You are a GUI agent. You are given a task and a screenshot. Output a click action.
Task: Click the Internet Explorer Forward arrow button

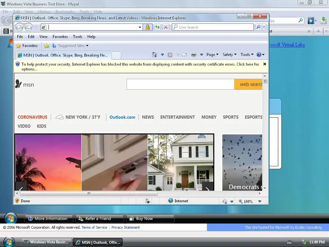tap(28, 27)
